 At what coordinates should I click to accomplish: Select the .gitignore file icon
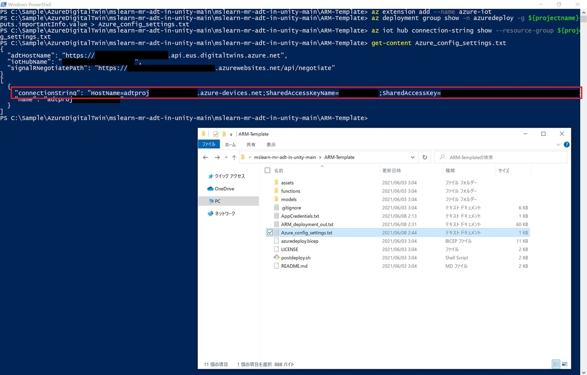click(x=276, y=208)
